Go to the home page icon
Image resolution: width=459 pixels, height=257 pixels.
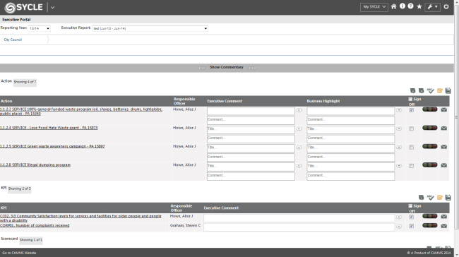(393, 6)
